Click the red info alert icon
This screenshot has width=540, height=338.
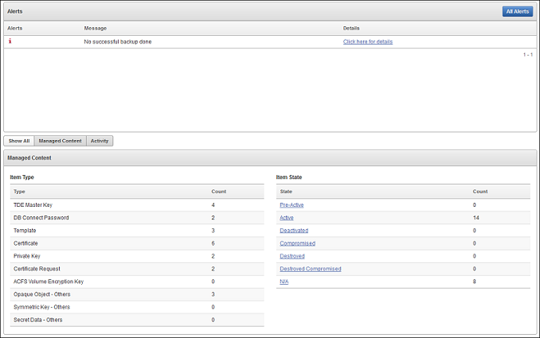[x=10, y=41]
